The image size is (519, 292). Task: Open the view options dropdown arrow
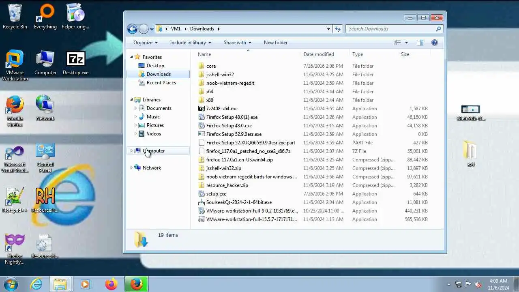406,43
